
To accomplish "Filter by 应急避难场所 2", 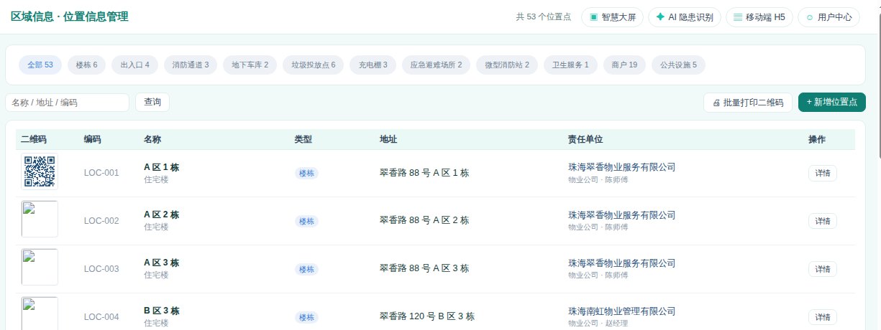I will click(437, 65).
